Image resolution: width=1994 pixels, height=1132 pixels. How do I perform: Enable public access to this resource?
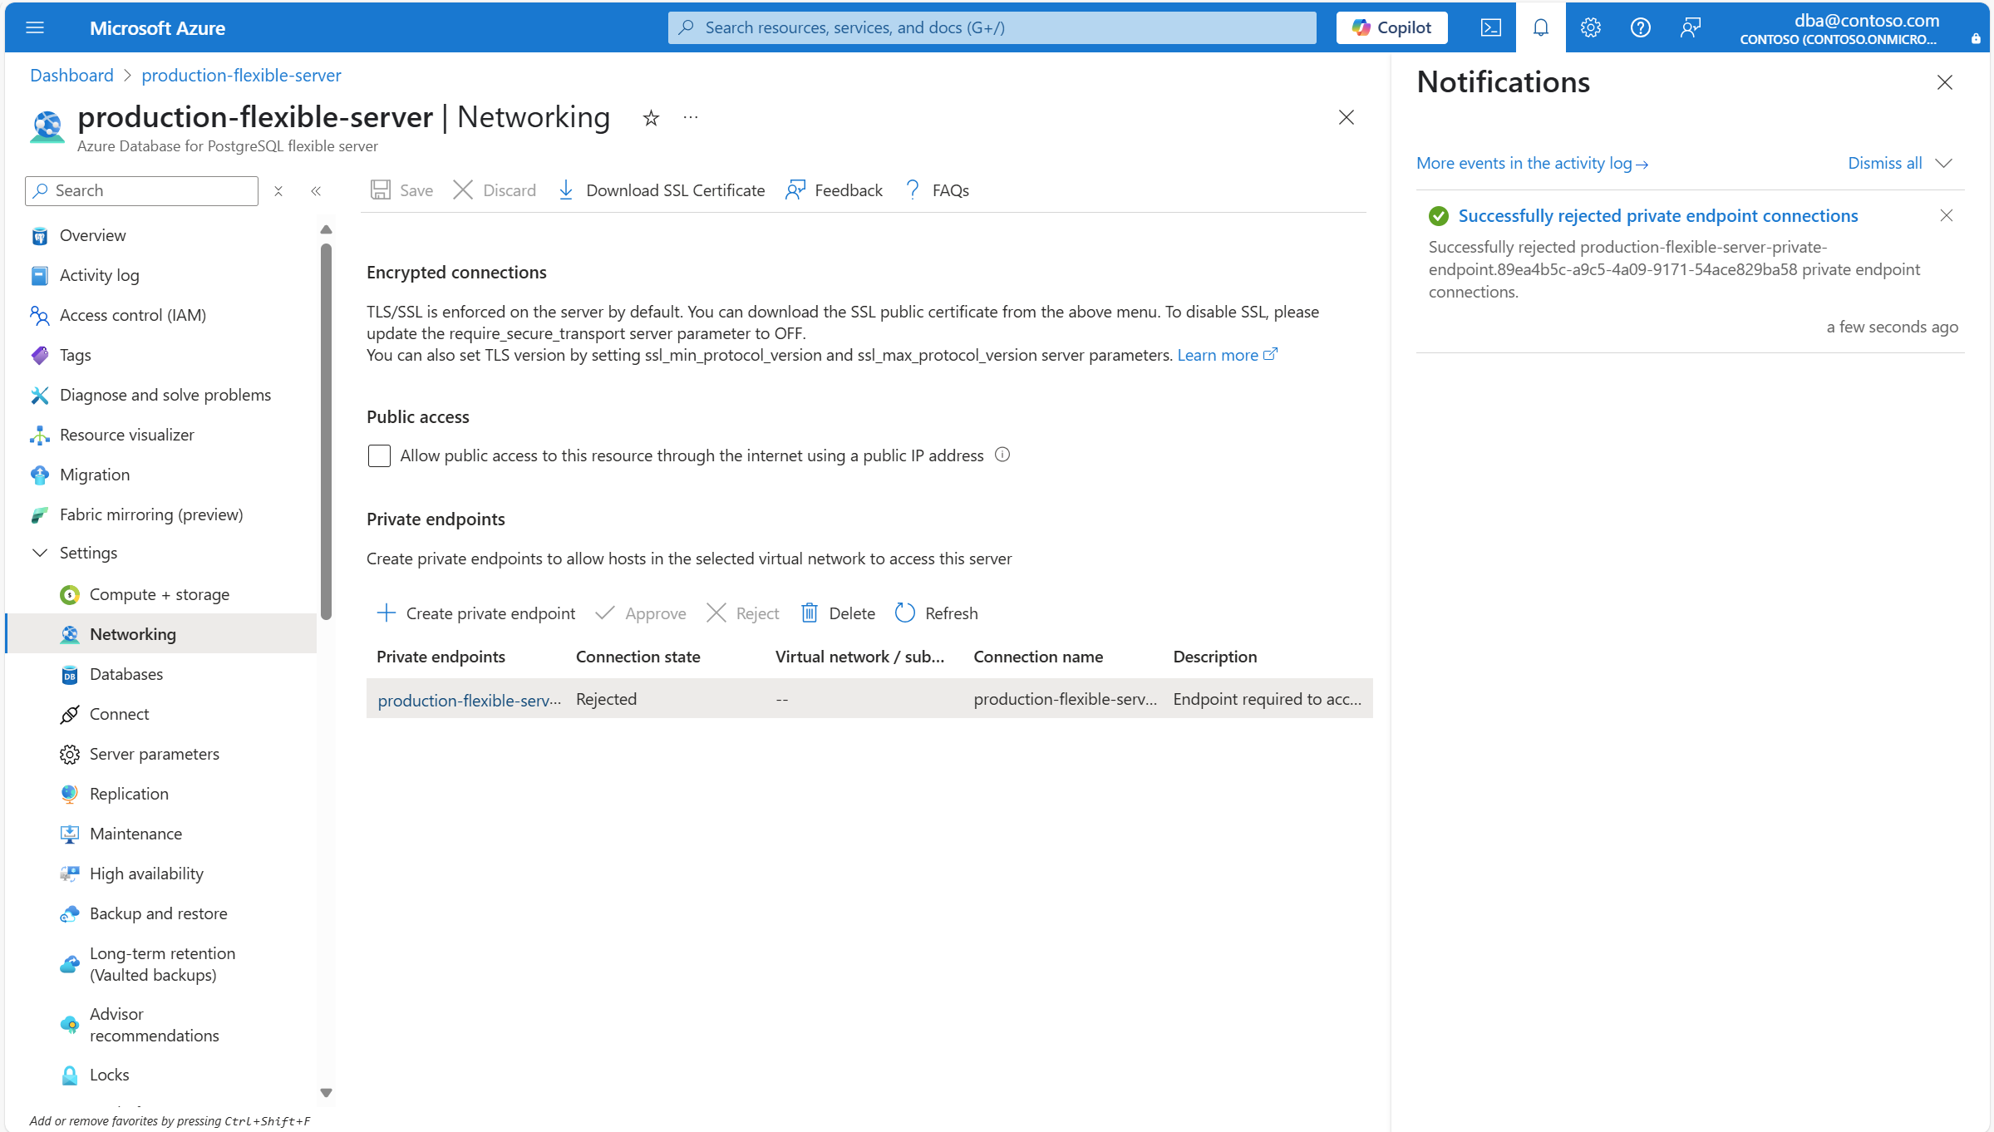click(x=379, y=455)
